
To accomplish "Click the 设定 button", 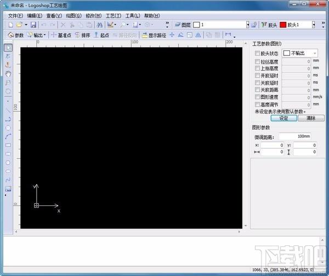I will click(x=283, y=118).
